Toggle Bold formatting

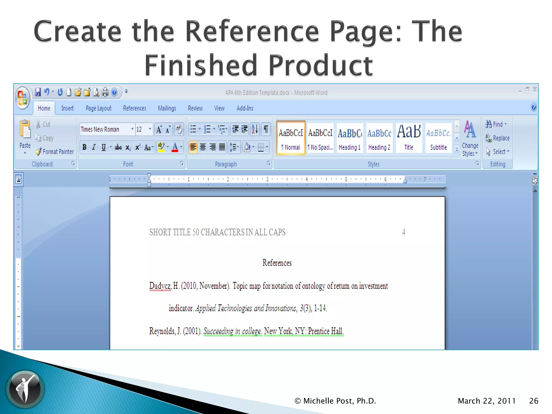click(x=85, y=147)
